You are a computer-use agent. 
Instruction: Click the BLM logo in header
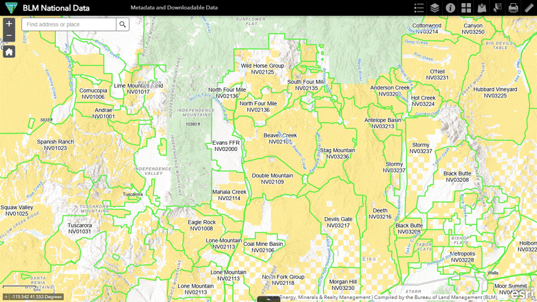coord(11,8)
